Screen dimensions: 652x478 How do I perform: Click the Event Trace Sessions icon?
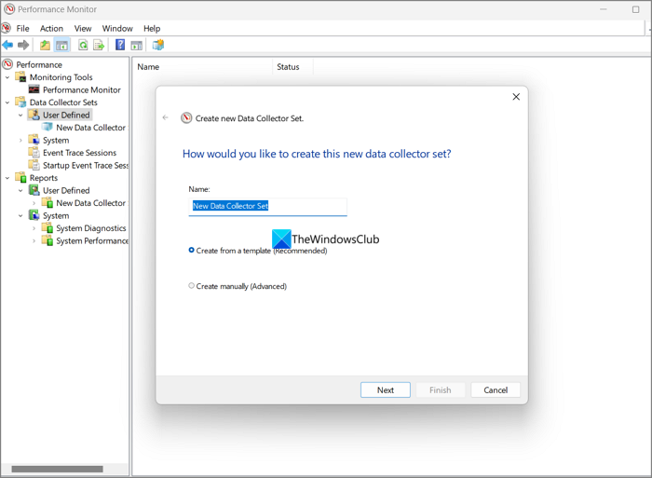pos(34,152)
